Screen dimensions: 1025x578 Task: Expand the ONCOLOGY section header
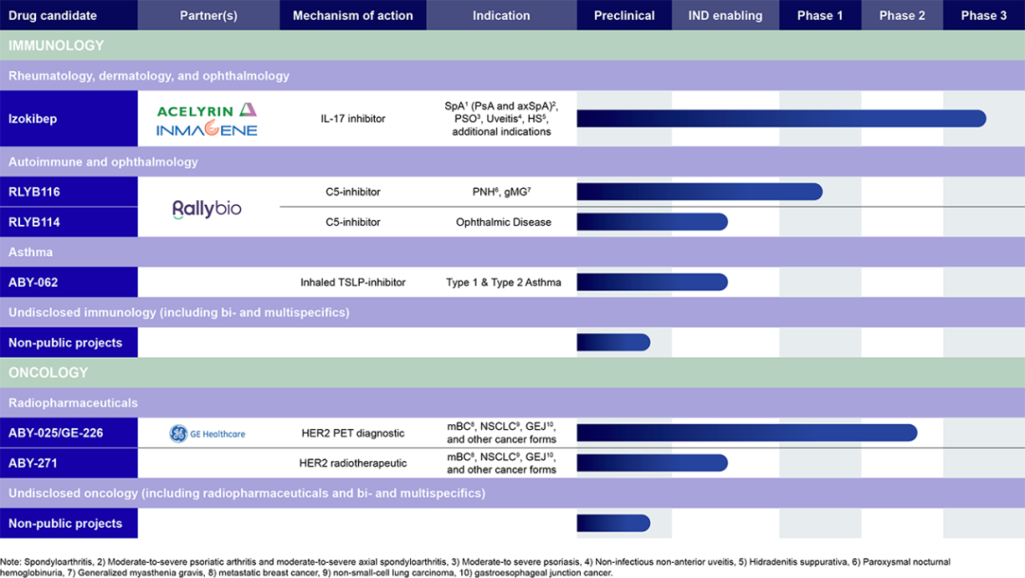click(48, 373)
